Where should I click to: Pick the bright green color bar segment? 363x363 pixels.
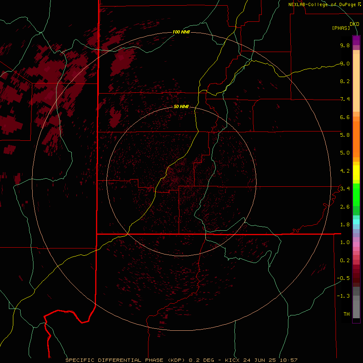[356, 194]
